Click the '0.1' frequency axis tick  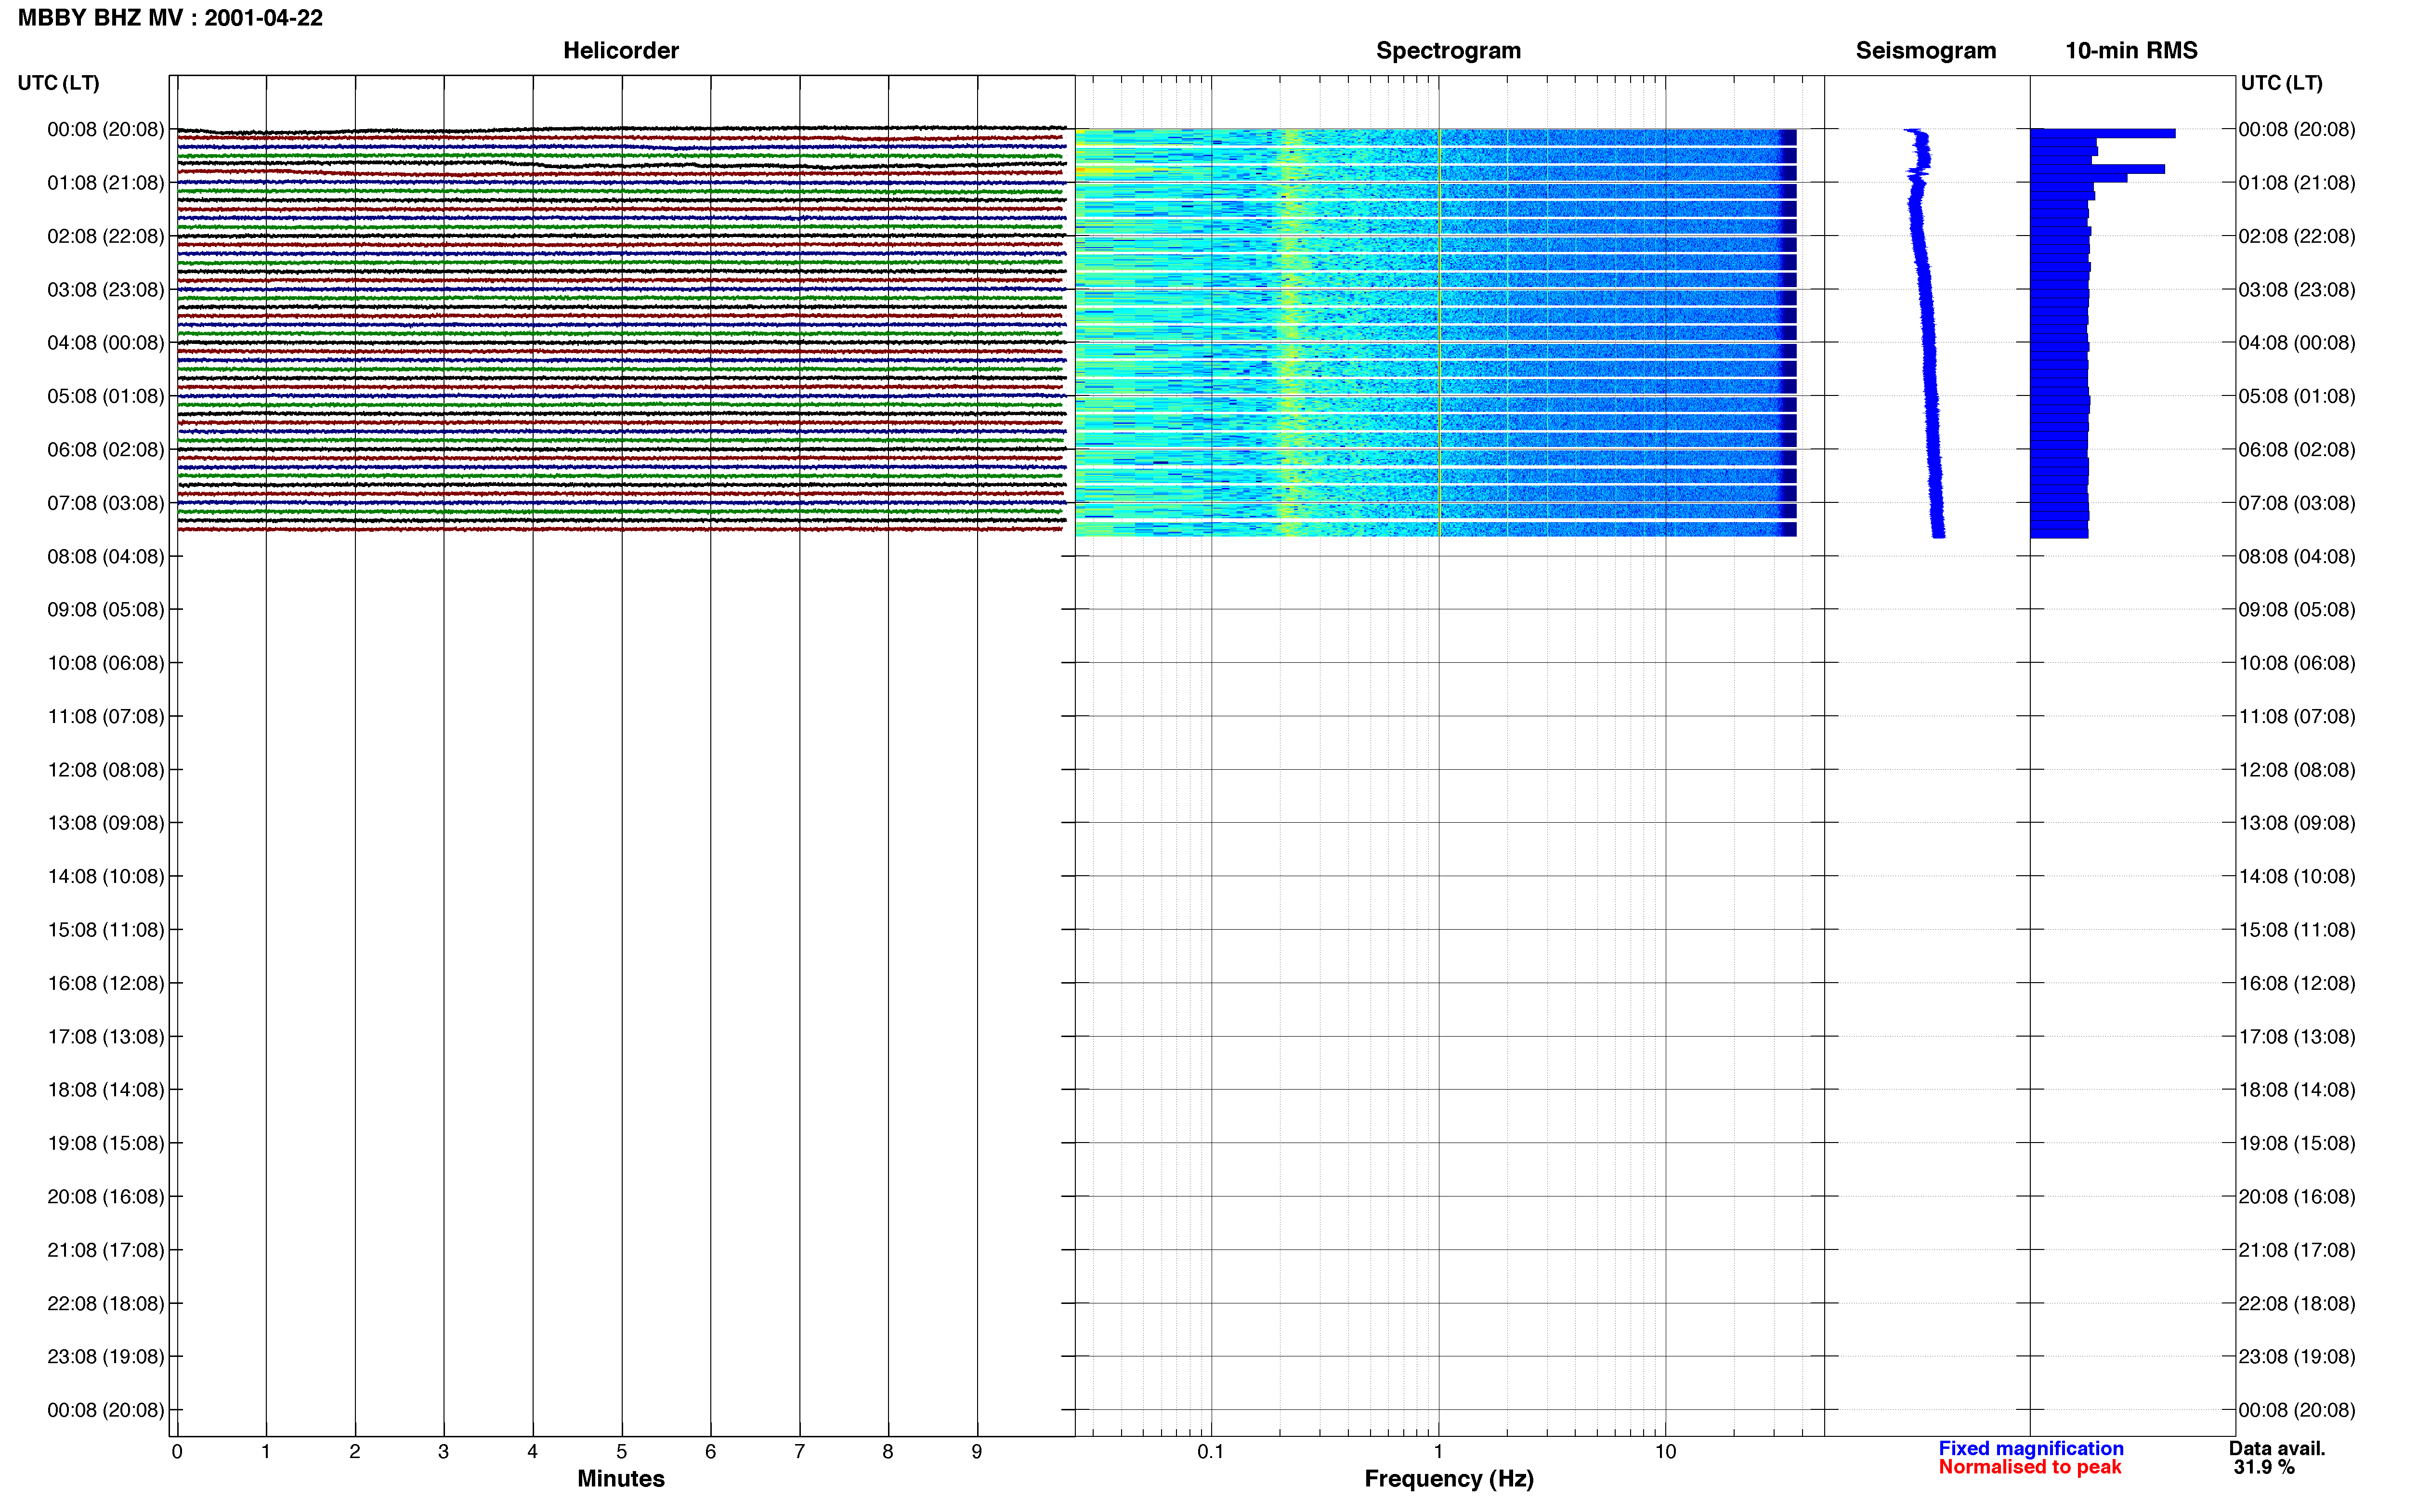[x=1211, y=1451]
